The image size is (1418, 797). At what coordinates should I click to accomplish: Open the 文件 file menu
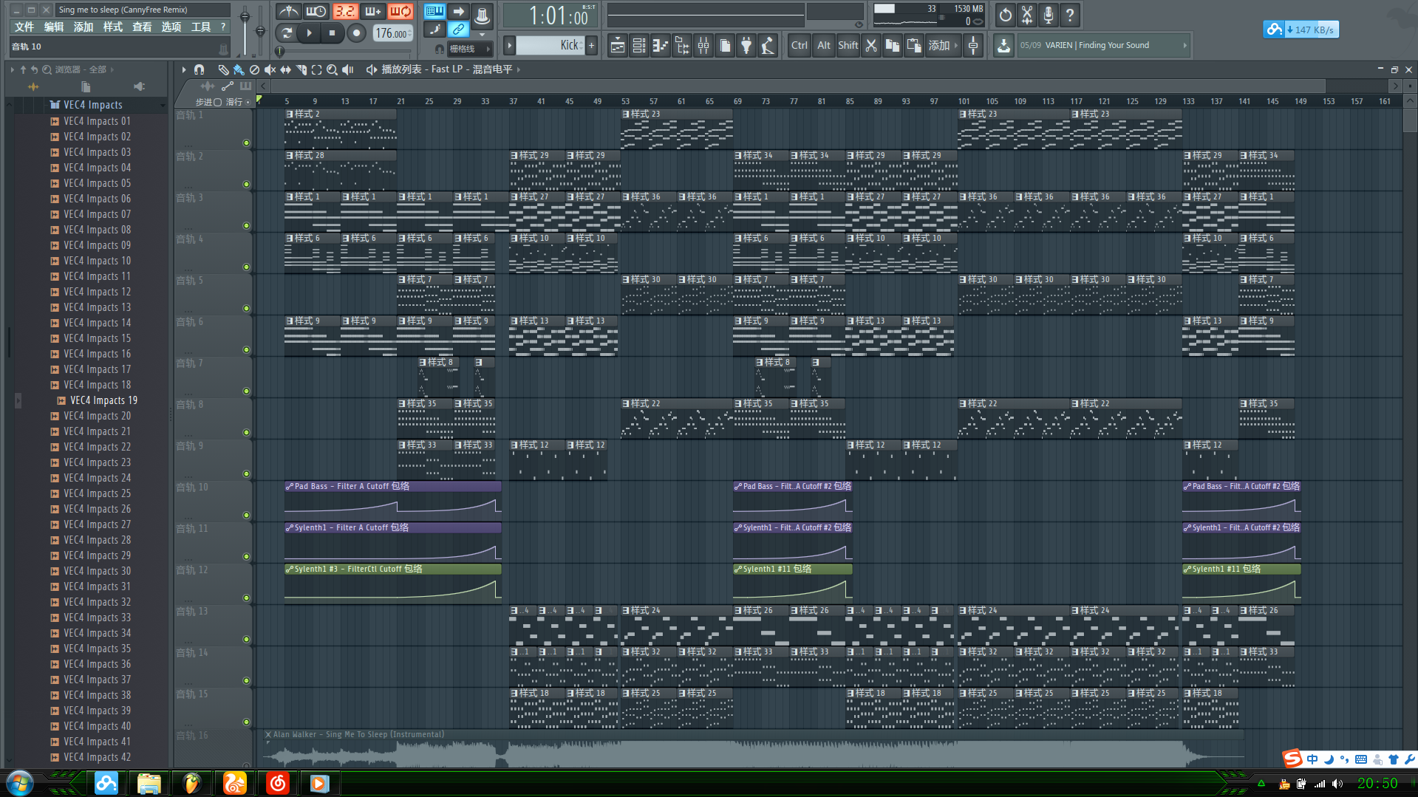click(x=24, y=27)
